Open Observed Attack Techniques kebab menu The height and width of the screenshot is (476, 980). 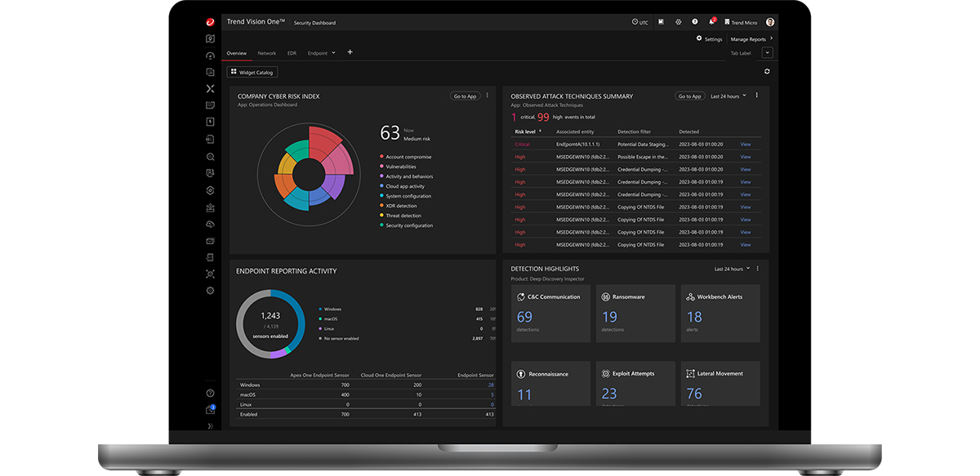pos(756,96)
